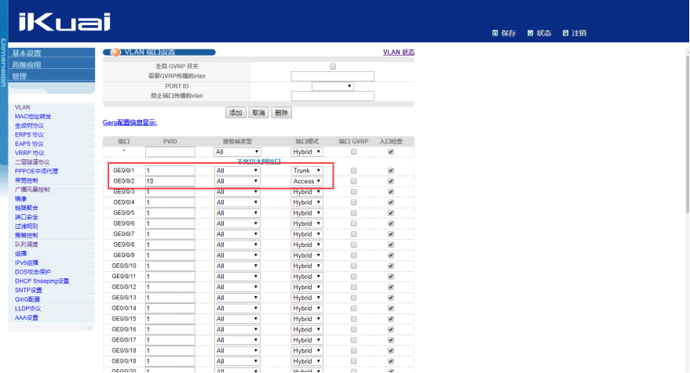
Task: Enable 端口 GVRP for GE0/0/1
Action: click(x=354, y=171)
